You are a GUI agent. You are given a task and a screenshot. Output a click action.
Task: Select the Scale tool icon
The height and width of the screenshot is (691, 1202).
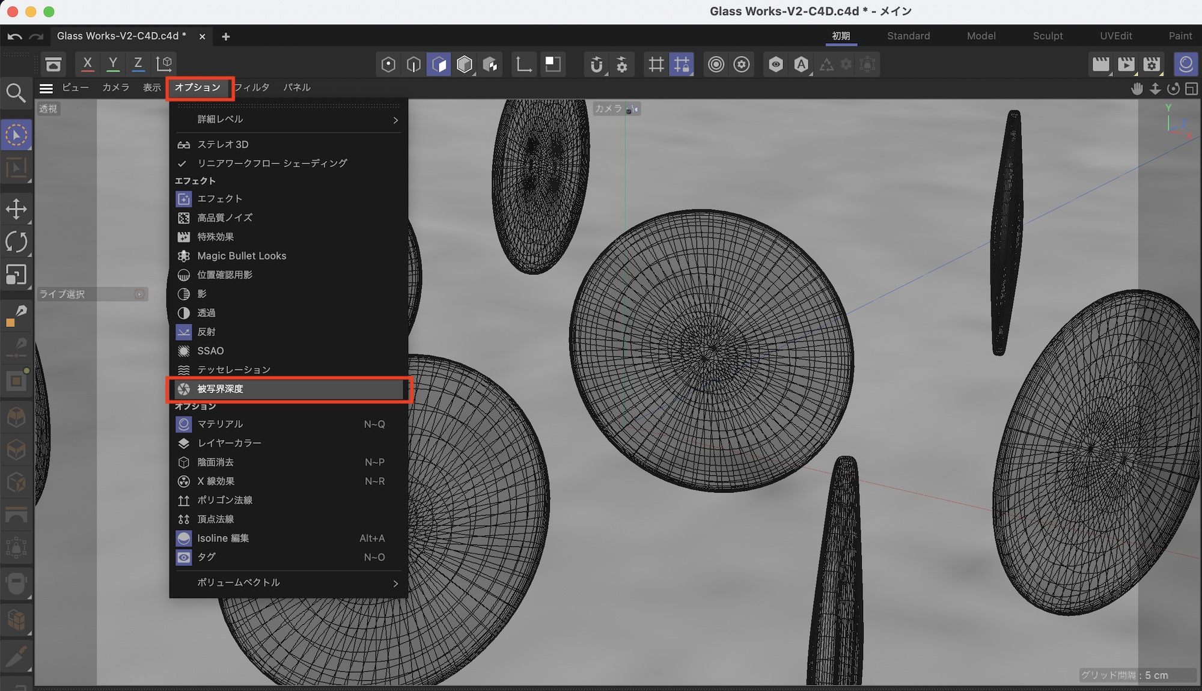[16, 275]
